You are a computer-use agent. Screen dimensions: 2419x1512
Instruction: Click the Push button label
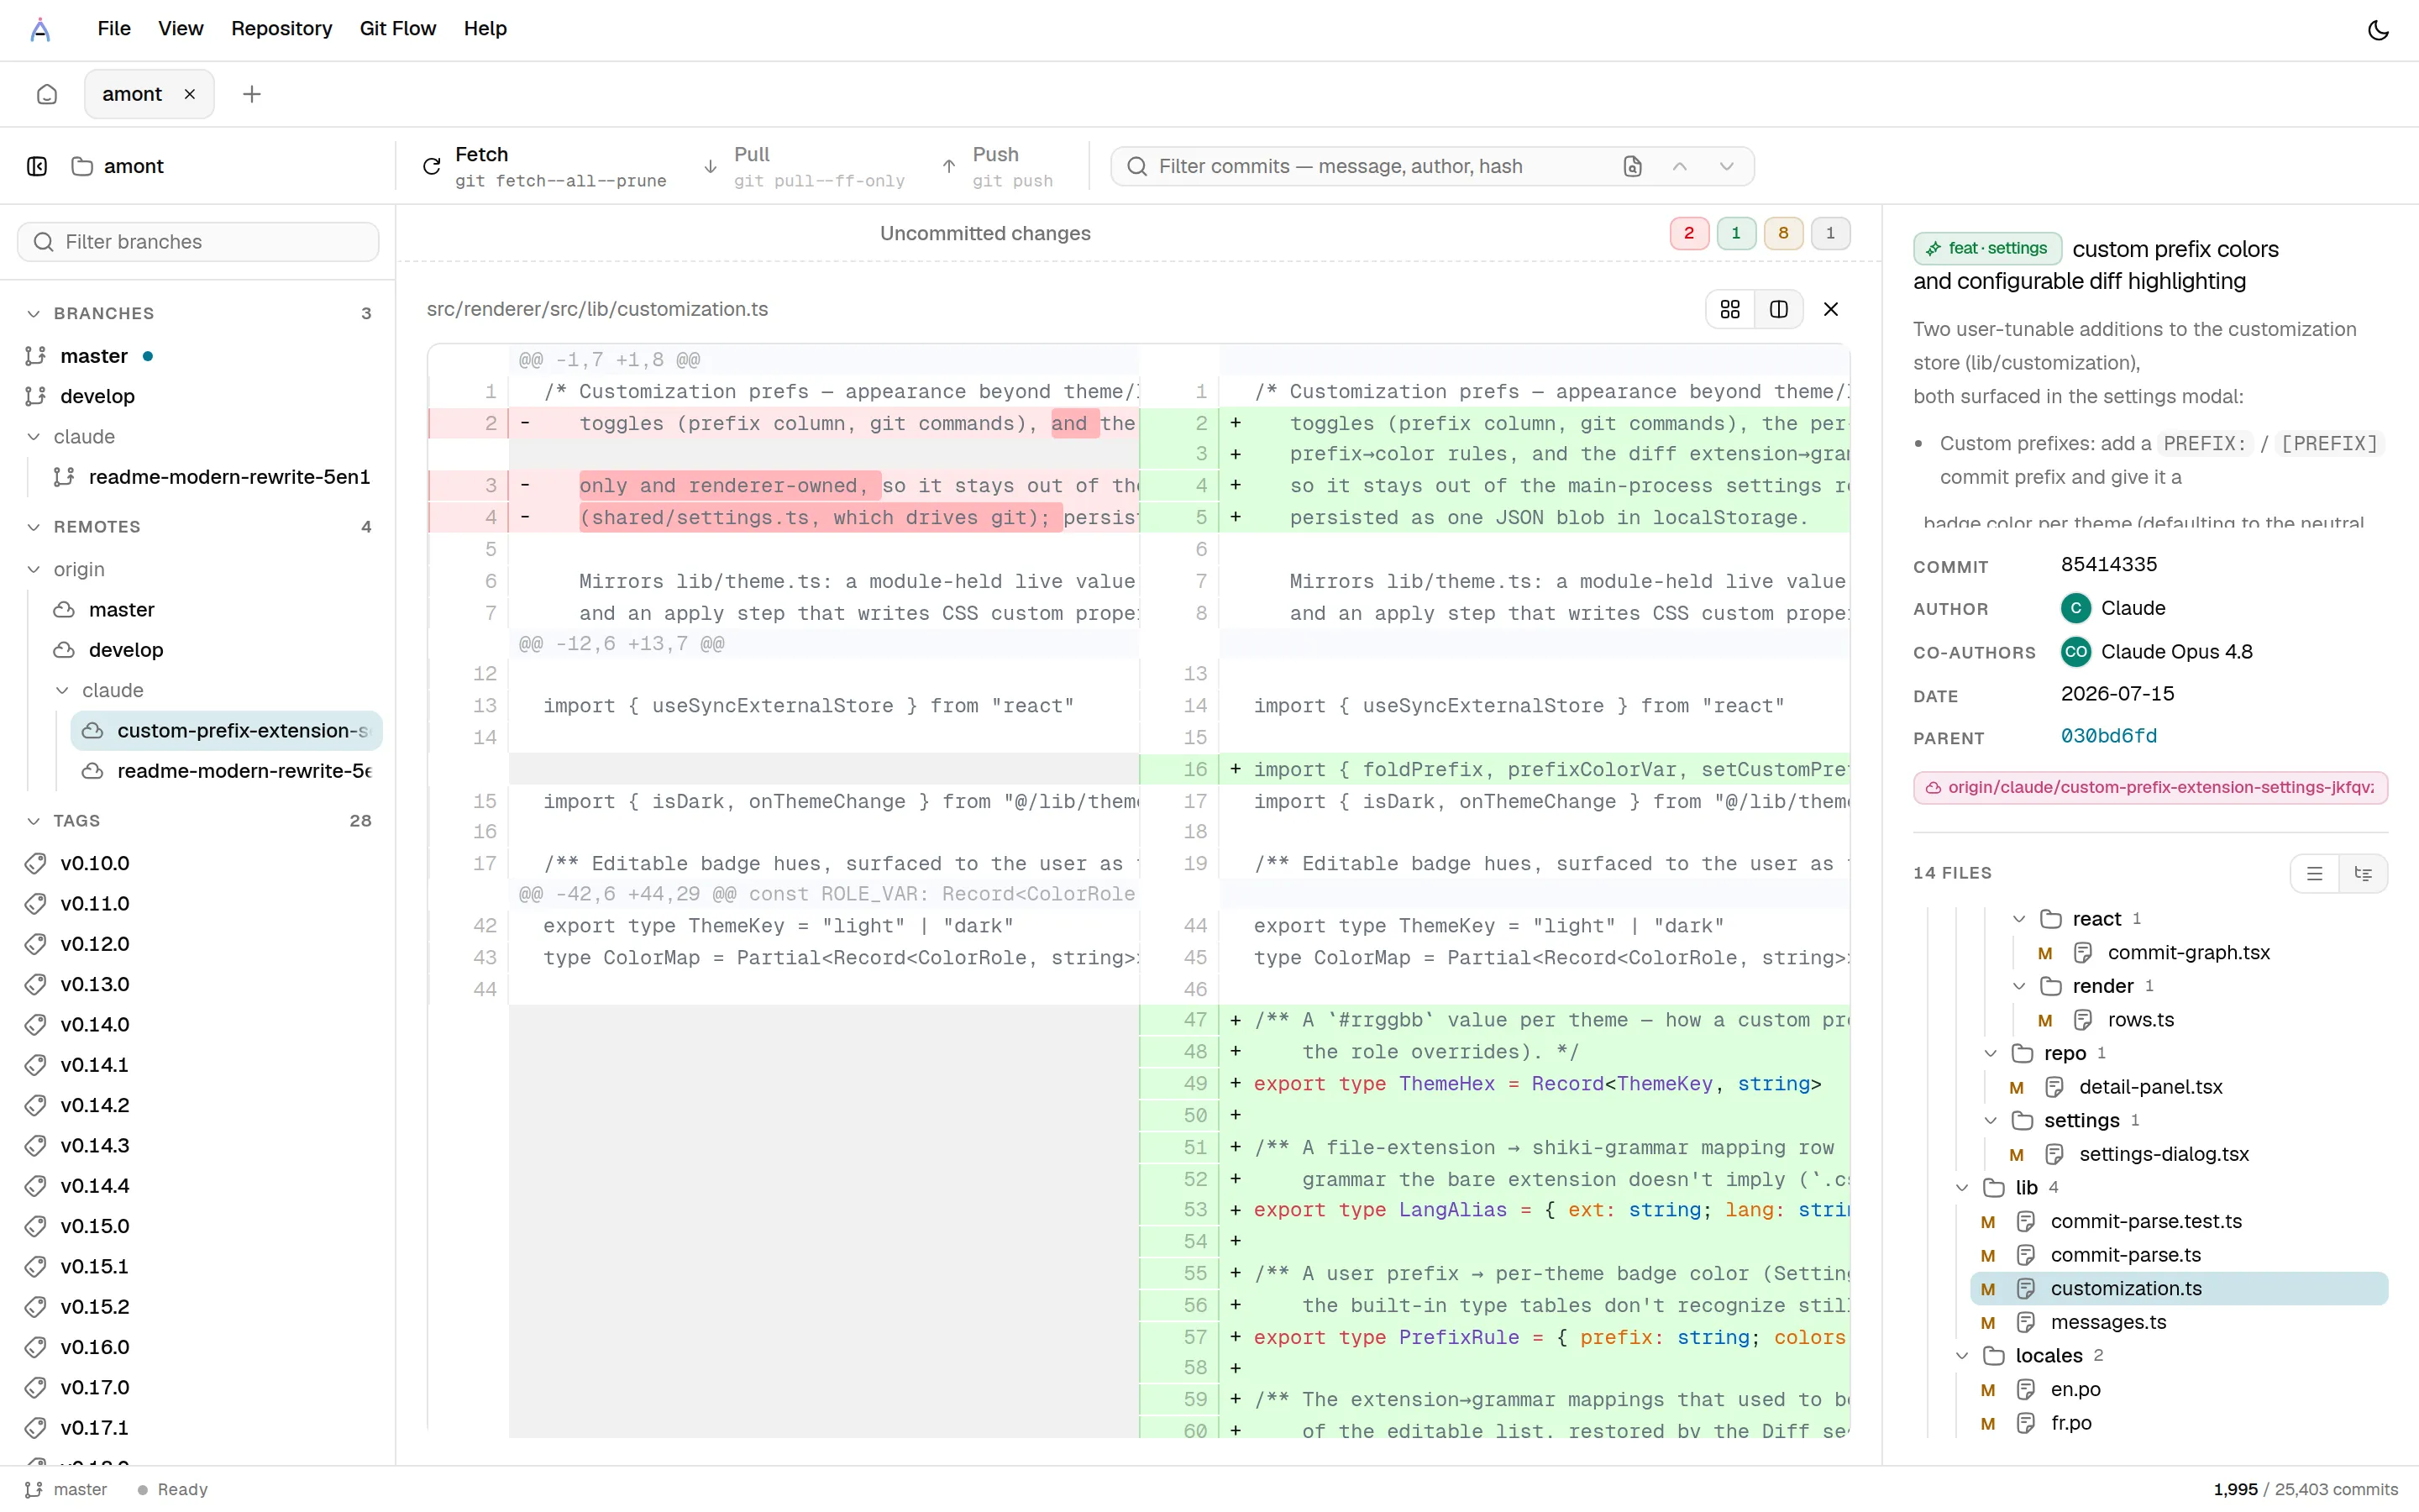(x=995, y=154)
